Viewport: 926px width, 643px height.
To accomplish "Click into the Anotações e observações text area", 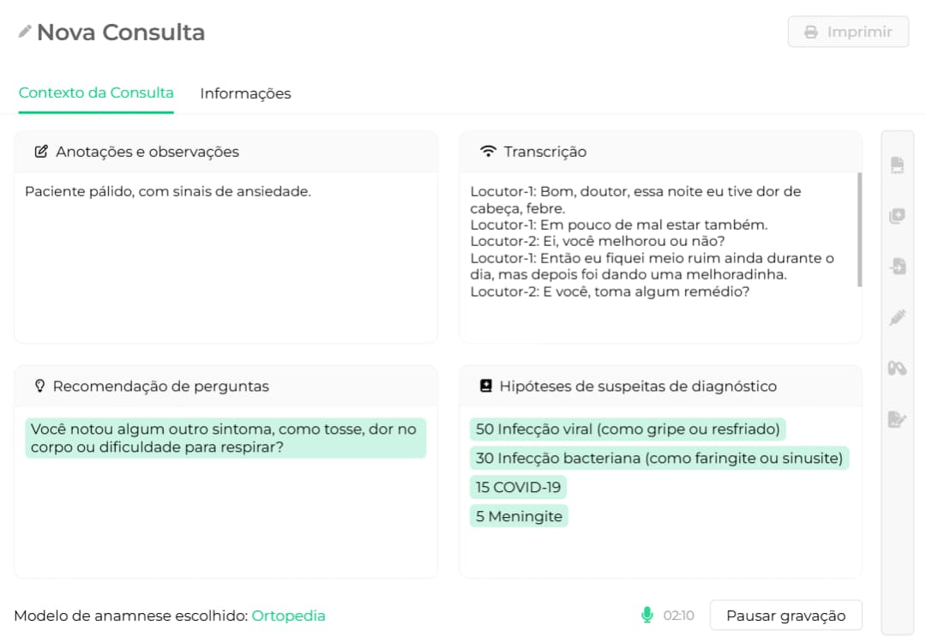I will pos(225,257).
